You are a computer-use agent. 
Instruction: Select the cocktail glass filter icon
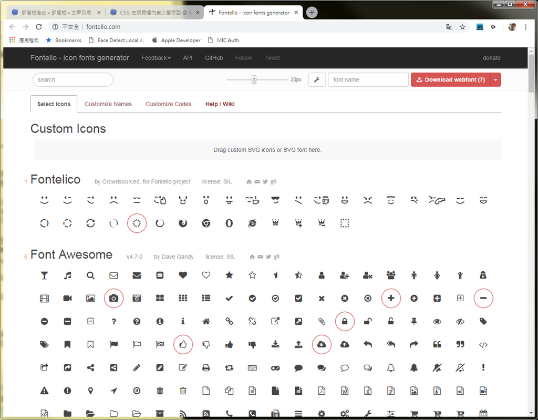pyautogui.click(x=44, y=275)
